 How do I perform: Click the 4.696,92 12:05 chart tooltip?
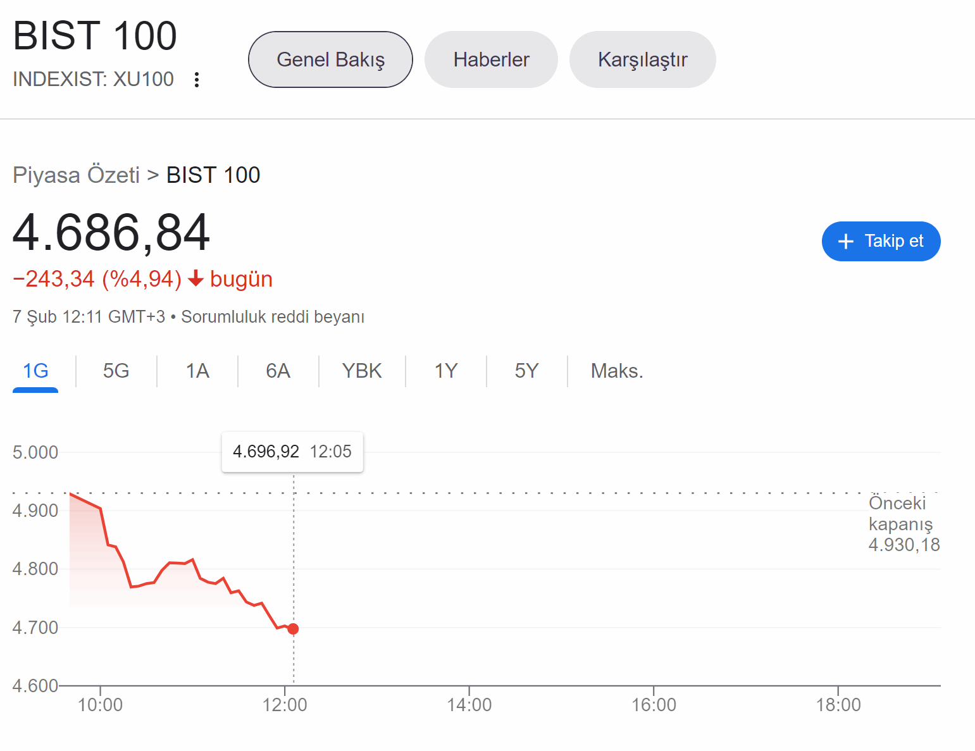[292, 452]
